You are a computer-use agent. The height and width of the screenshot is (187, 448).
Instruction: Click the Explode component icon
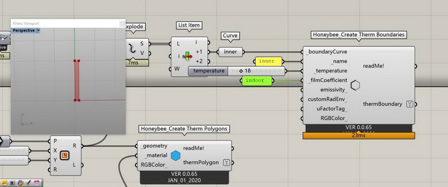[133, 48]
